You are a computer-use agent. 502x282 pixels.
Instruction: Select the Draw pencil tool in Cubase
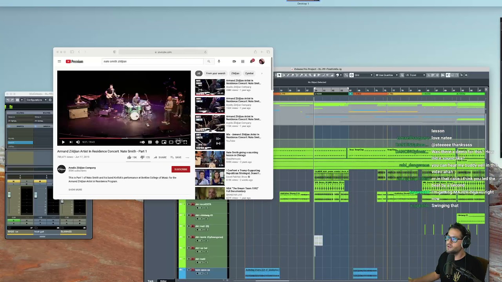point(288,75)
